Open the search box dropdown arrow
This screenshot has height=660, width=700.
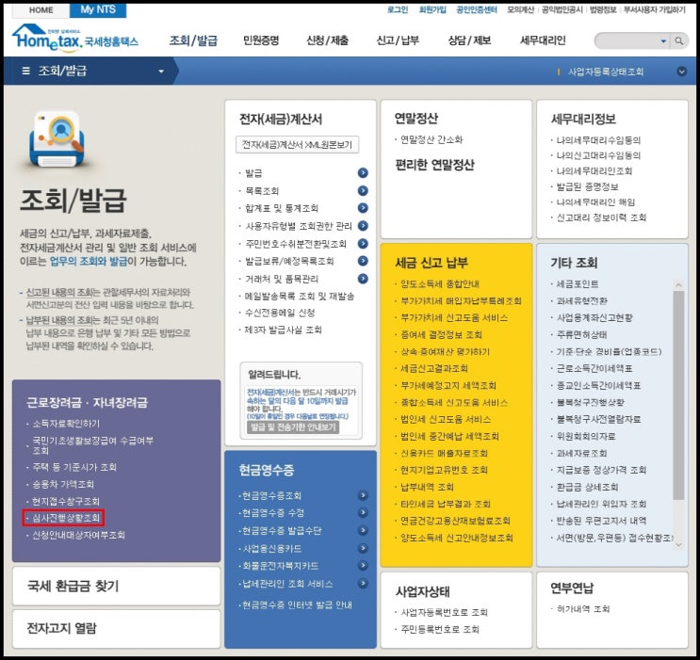pyautogui.click(x=663, y=41)
